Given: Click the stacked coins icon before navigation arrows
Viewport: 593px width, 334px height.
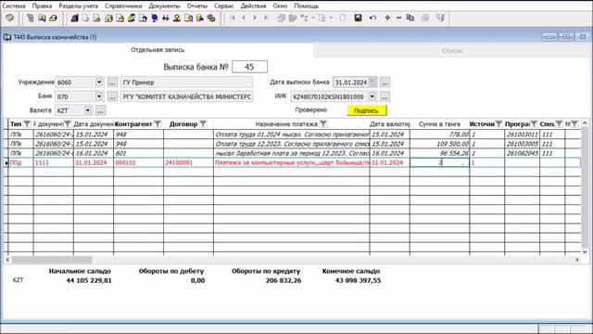Looking at the screenshot, I should coord(211,18).
